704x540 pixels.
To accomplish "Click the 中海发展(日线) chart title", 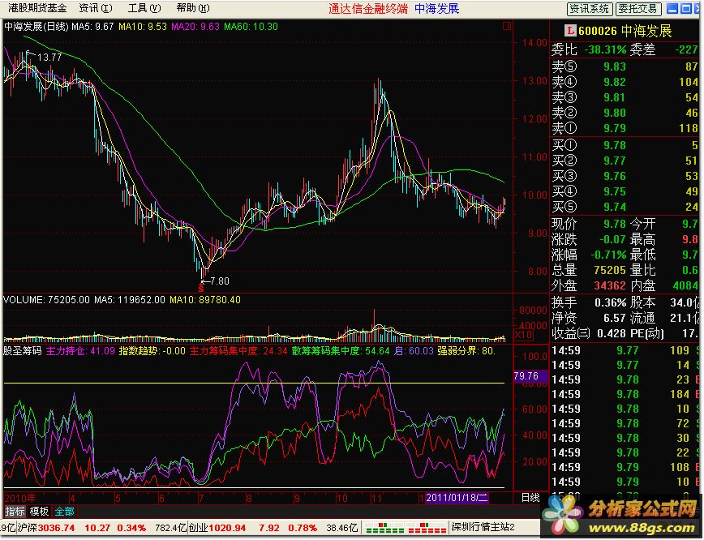I will pos(36,27).
